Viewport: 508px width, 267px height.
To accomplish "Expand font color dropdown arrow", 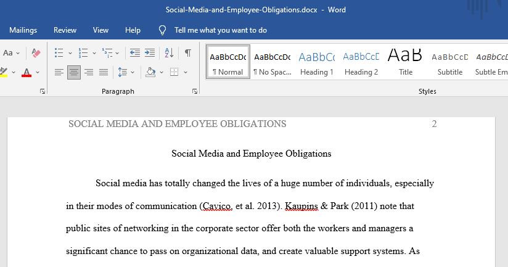I will click(x=38, y=72).
